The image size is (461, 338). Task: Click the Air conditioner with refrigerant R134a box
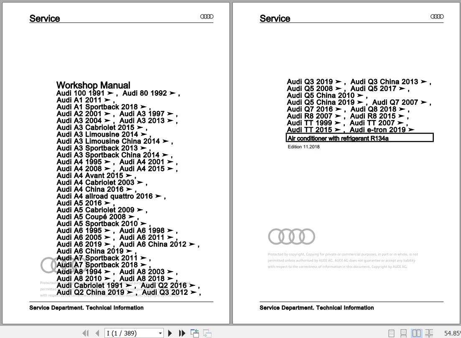point(359,138)
